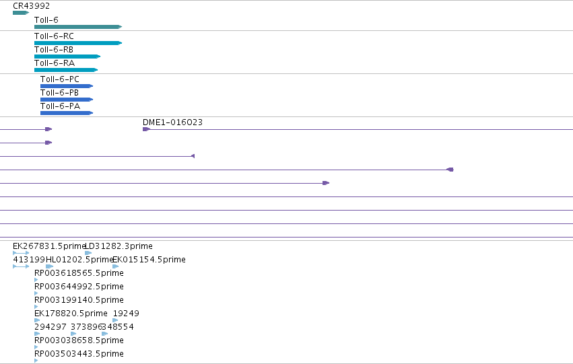Select the 19249 feature label
Screen dimensions: 573x364
126,314
